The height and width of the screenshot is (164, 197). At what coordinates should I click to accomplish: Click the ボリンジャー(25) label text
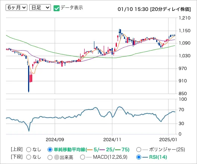click(167, 149)
